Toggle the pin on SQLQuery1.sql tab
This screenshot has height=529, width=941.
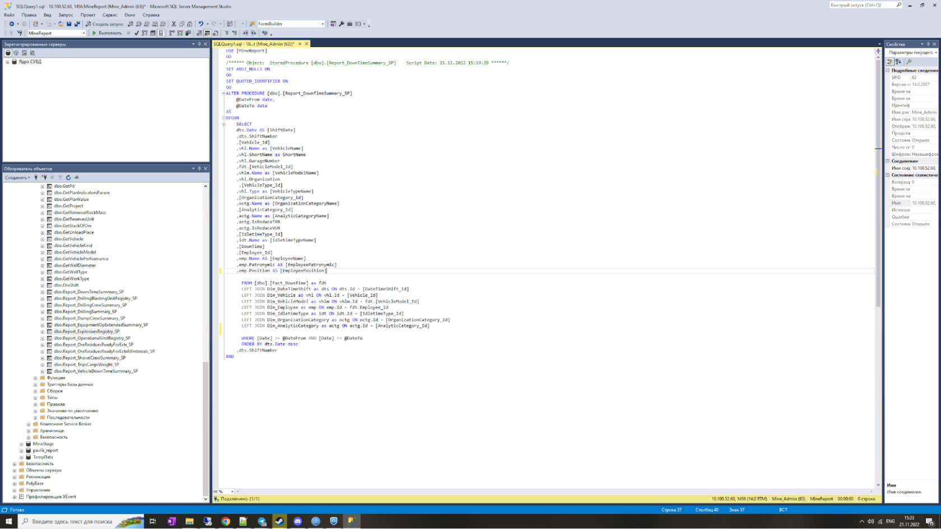[x=300, y=44]
